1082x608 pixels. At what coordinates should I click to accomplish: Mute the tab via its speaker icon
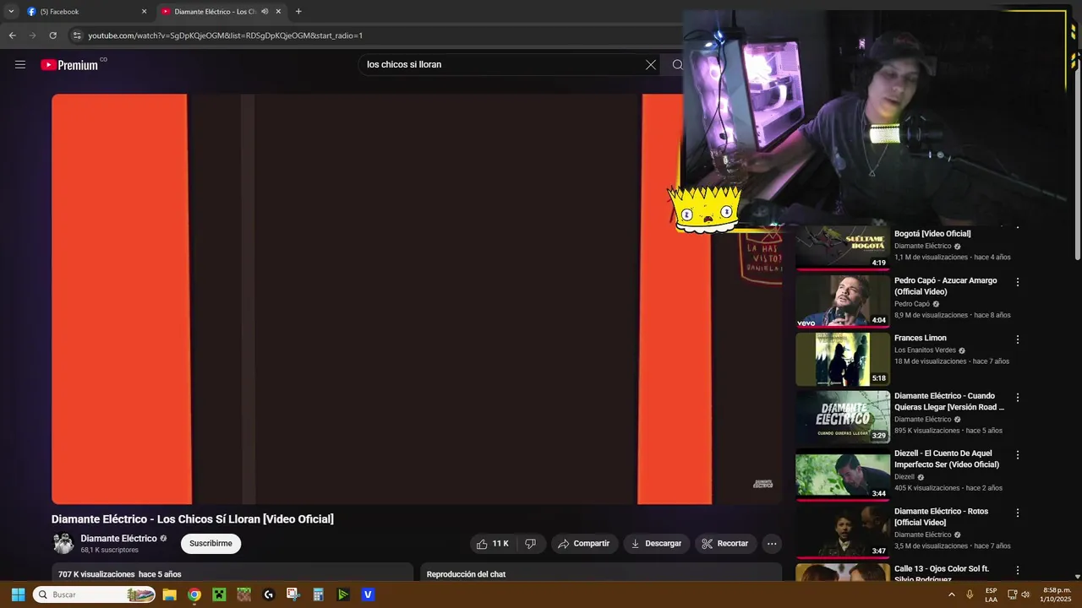click(265, 12)
